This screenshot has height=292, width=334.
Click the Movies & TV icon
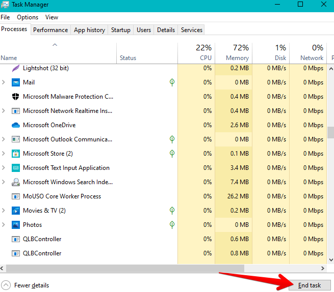pyautogui.click(x=16, y=211)
